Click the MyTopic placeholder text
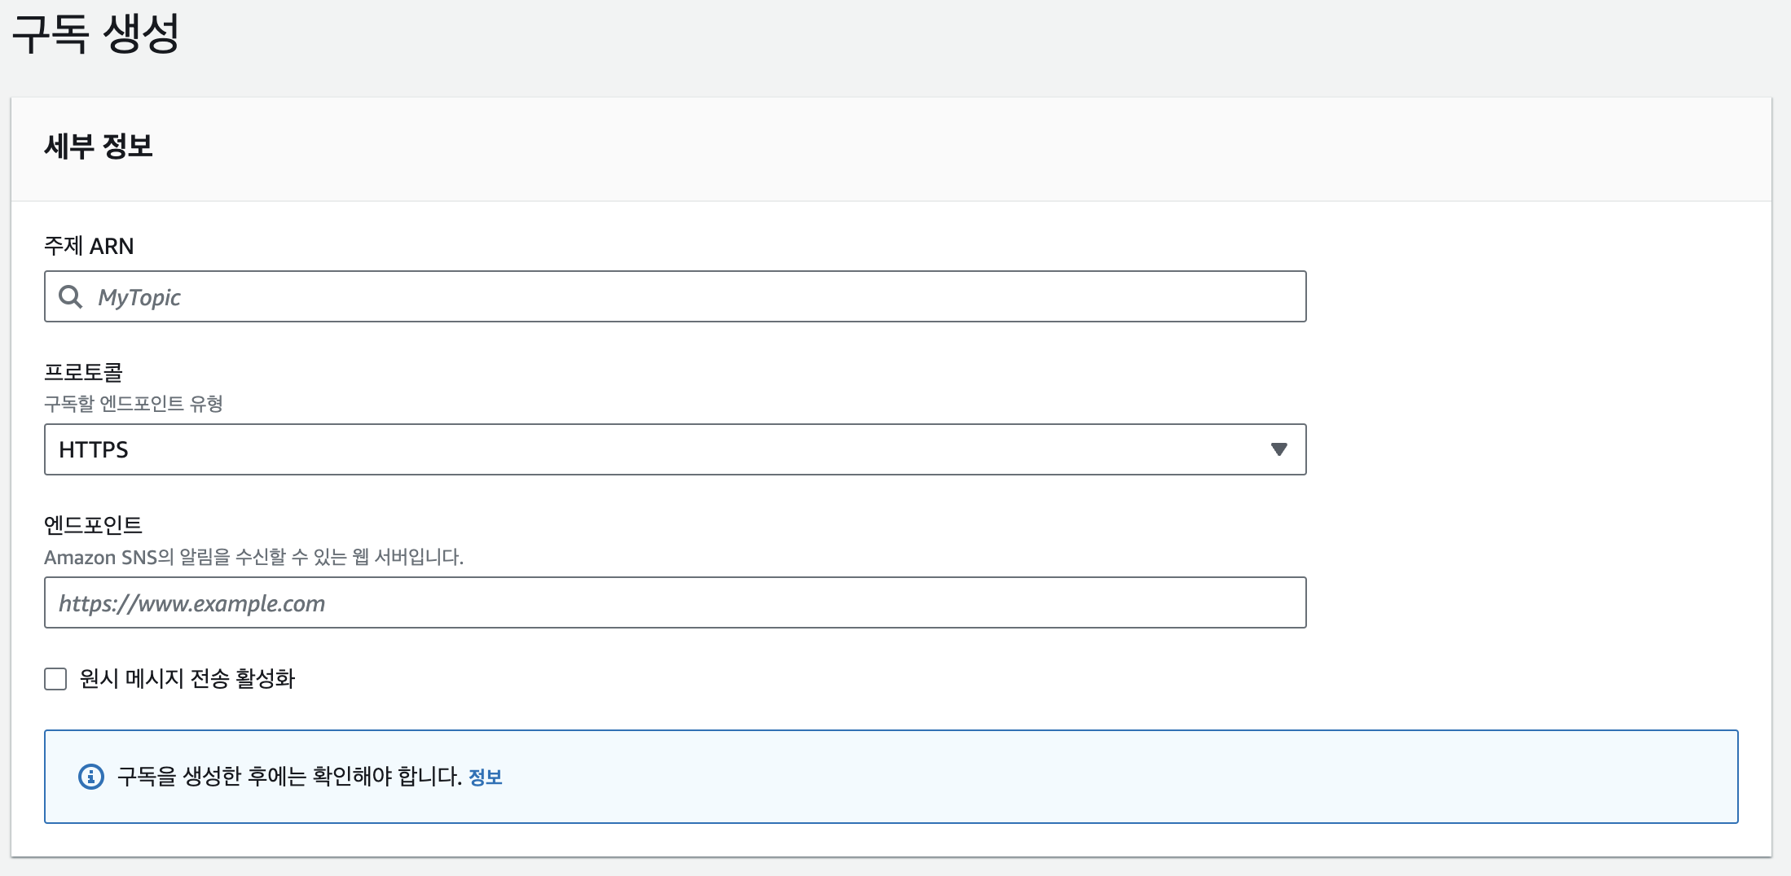The width and height of the screenshot is (1791, 876). pyautogui.click(x=139, y=298)
